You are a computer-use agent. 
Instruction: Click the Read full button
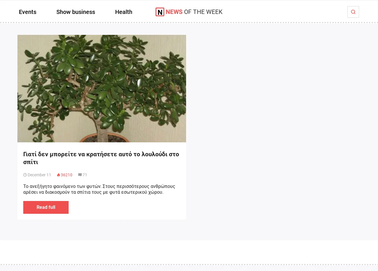46,207
